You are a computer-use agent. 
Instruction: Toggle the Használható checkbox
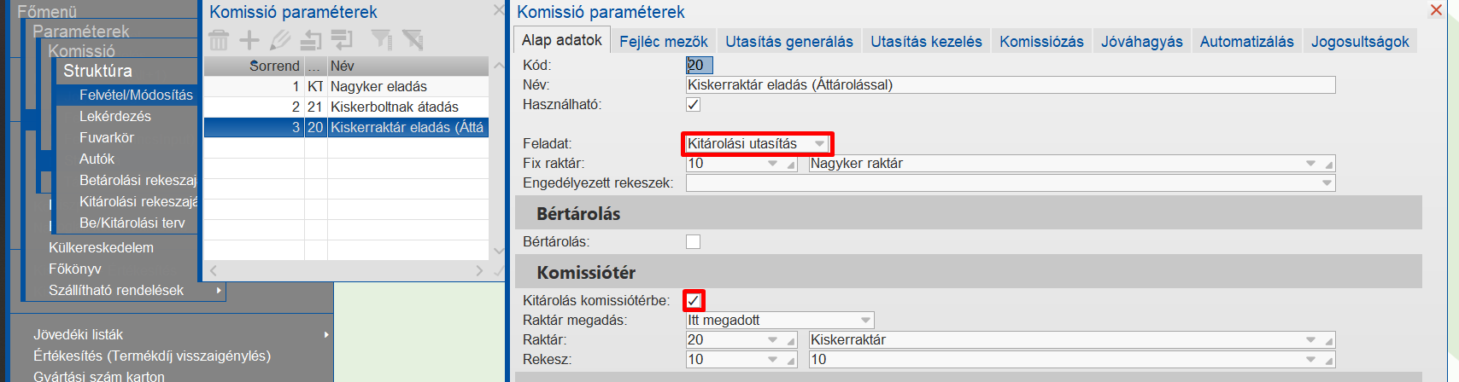pyautogui.click(x=693, y=105)
